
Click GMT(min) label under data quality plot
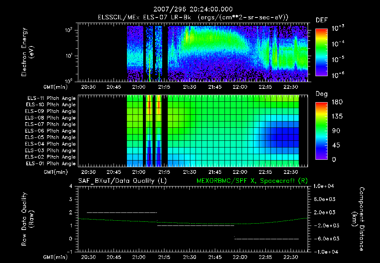point(56,257)
